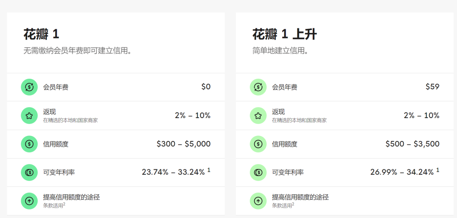Click the $500 – $3,500 credit limit value
The image size is (457, 218).
(x=413, y=144)
